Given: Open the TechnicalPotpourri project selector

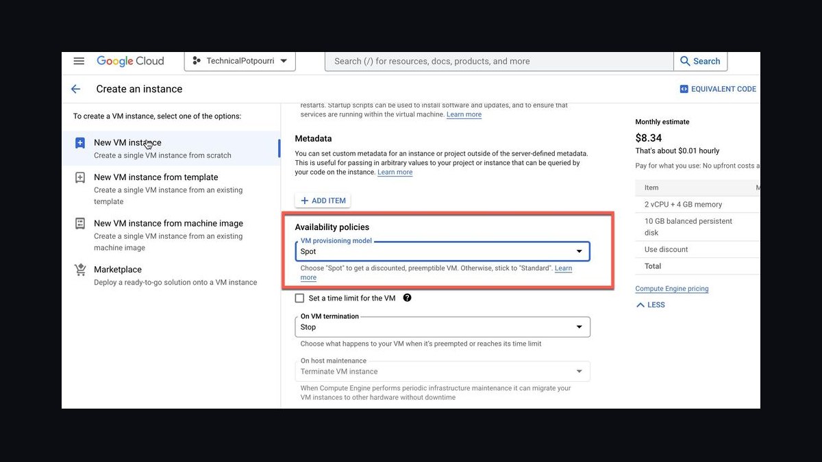Looking at the screenshot, I should tap(240, 61).
